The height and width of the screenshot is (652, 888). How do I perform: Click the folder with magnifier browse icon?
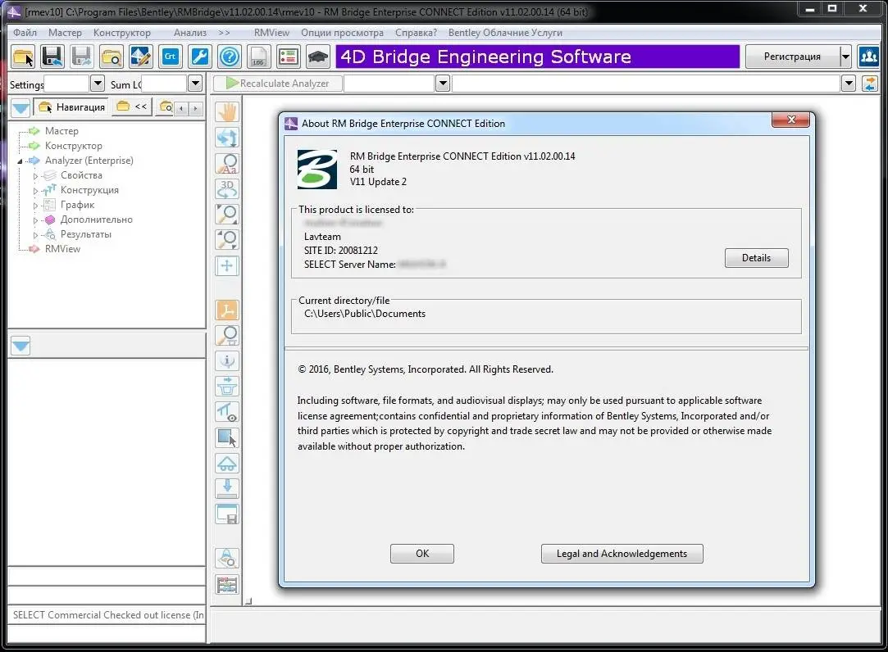pyautogui.click(x=111, y=57)
